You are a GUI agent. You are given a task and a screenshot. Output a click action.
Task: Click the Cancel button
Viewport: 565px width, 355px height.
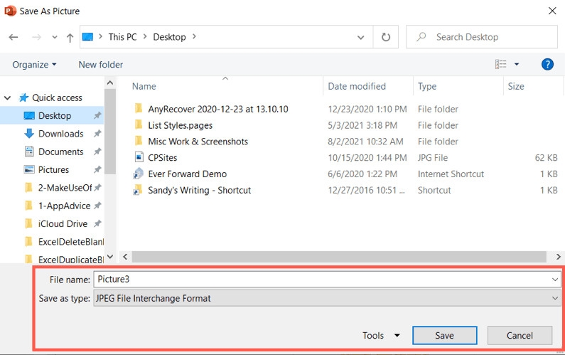click(520, 336)
